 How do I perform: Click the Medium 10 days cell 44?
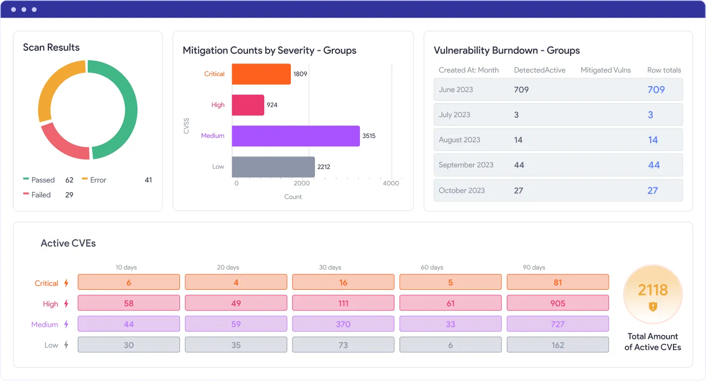click(129, 324)
